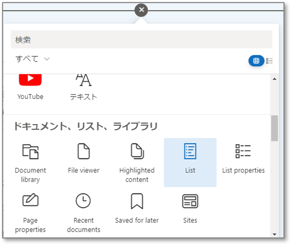Click the scrollbar up arrow
The image size is (291, 245).
[275, 79]
